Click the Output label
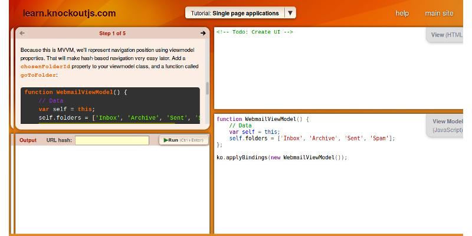Screen dimensions: 472x236 28,140
